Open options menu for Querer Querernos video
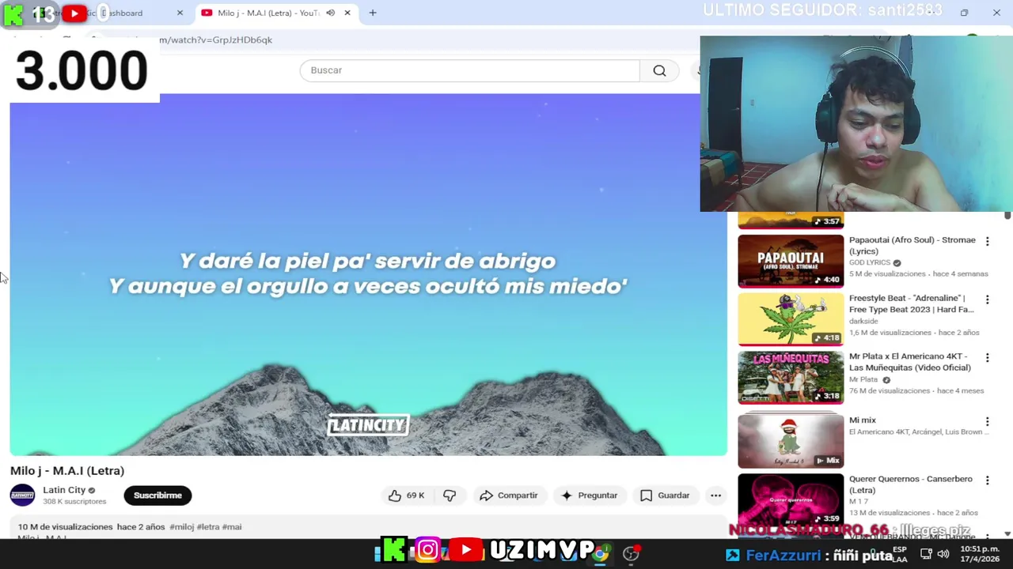Viewport: 1013px width, 569px height. [x=987, y=480]
